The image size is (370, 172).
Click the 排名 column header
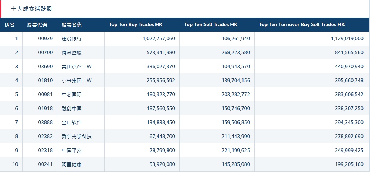point(10,25)
